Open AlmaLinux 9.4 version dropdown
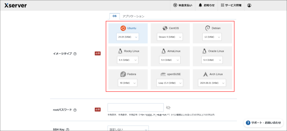This screenshot has width=287, height=131. 170,60
